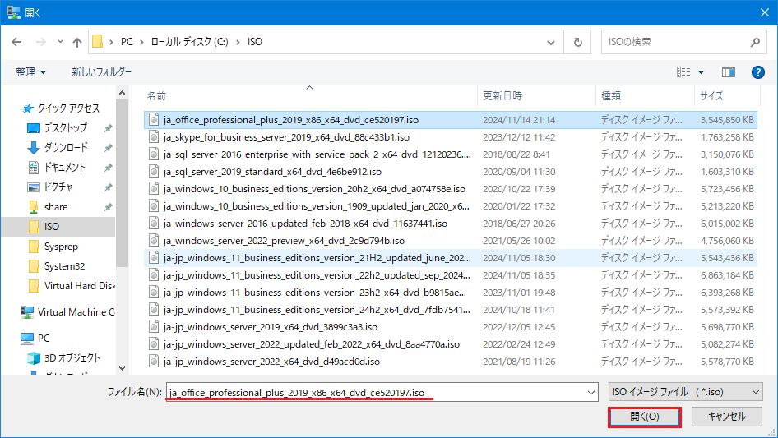778x438 pixels.
Task: Select the ISO folder in sidebar
Action: [58, 227]
